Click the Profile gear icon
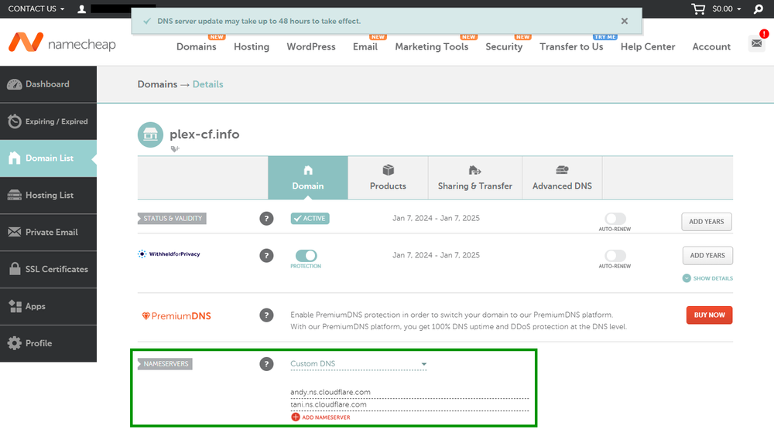Screen dimensions: 774x429 [14, 343]
